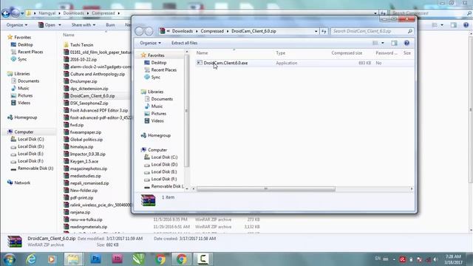Click Organize dropdown in background Explorer window
Screen dimensions: 473x266
17,25
